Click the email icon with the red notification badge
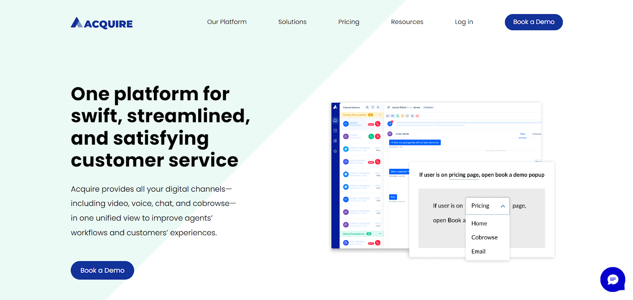Screen dimensions: 633x300 (390, 124)
